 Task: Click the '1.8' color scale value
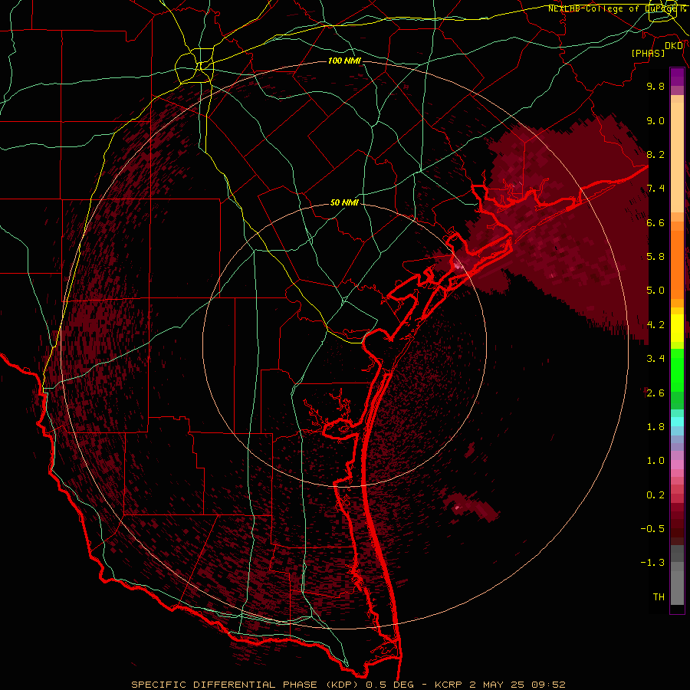pos(655,427)
